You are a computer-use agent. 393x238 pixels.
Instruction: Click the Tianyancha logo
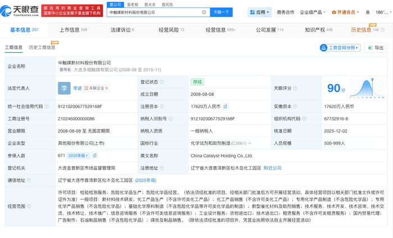point(20,11)
